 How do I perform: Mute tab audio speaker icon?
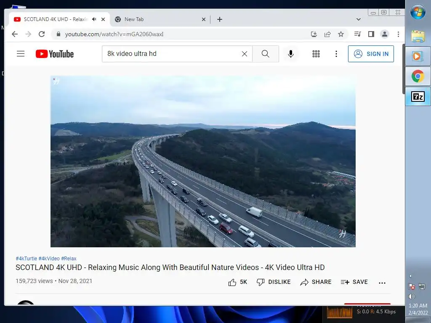click(94, 19)
